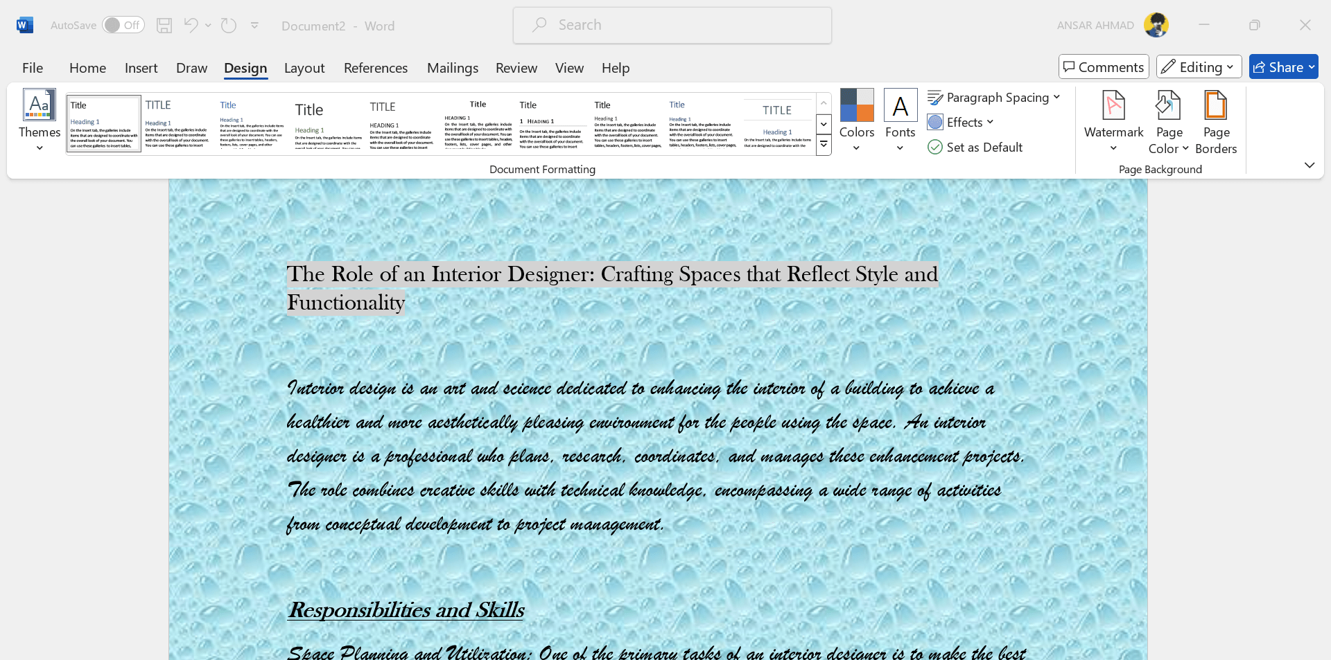This screenshot has width=1331, height=660.
Task: Click the Save disk icon
Action: [x=164, y=26]
